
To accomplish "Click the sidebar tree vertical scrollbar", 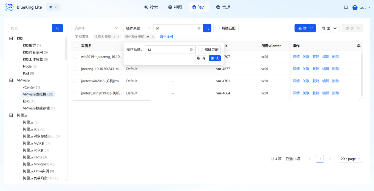I will coord(66,49).
